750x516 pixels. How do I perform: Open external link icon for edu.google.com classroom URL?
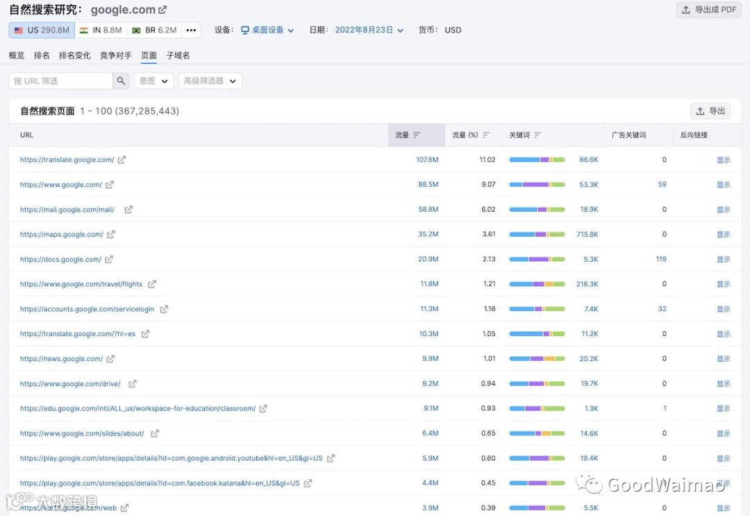pyautogui.click(x=263, y=408)
